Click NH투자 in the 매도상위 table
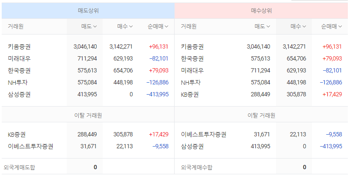The width and height of the screenshot is (350, 176). coord(18,83)
